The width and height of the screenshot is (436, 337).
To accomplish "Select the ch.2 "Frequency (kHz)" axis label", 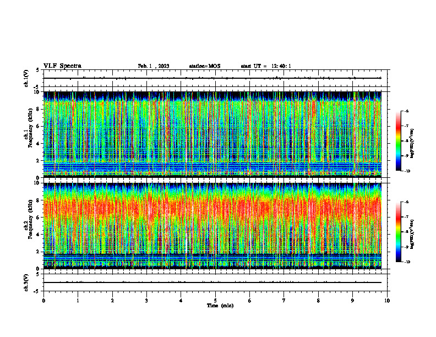I will 30,219.
